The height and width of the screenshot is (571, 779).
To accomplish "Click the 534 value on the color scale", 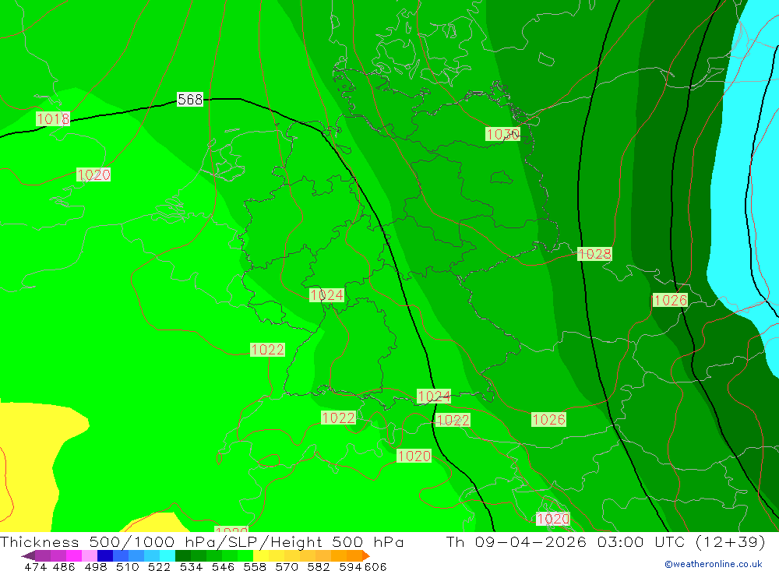I will (192, 566).
